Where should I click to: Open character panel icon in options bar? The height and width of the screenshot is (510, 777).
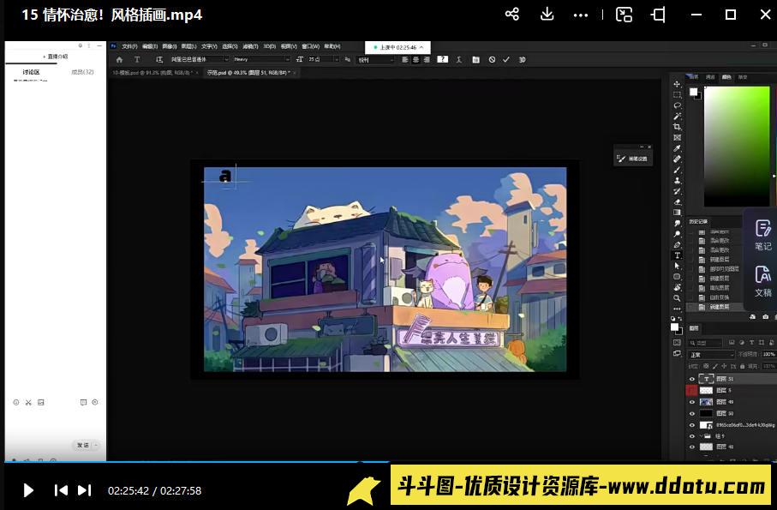[x=475, y=59]
